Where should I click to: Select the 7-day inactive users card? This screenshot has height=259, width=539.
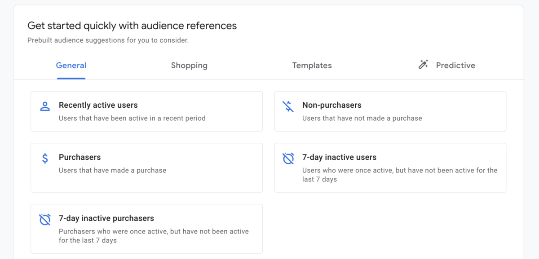tap(390, 167)
